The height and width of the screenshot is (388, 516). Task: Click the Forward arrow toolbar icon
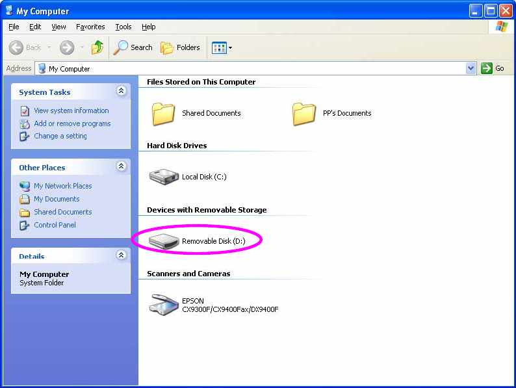pyautogui.click(x=67, y=47)
